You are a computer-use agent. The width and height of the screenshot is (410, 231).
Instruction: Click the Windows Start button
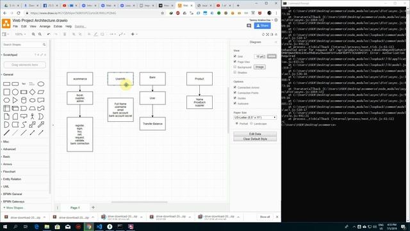[x=5, y=227]
